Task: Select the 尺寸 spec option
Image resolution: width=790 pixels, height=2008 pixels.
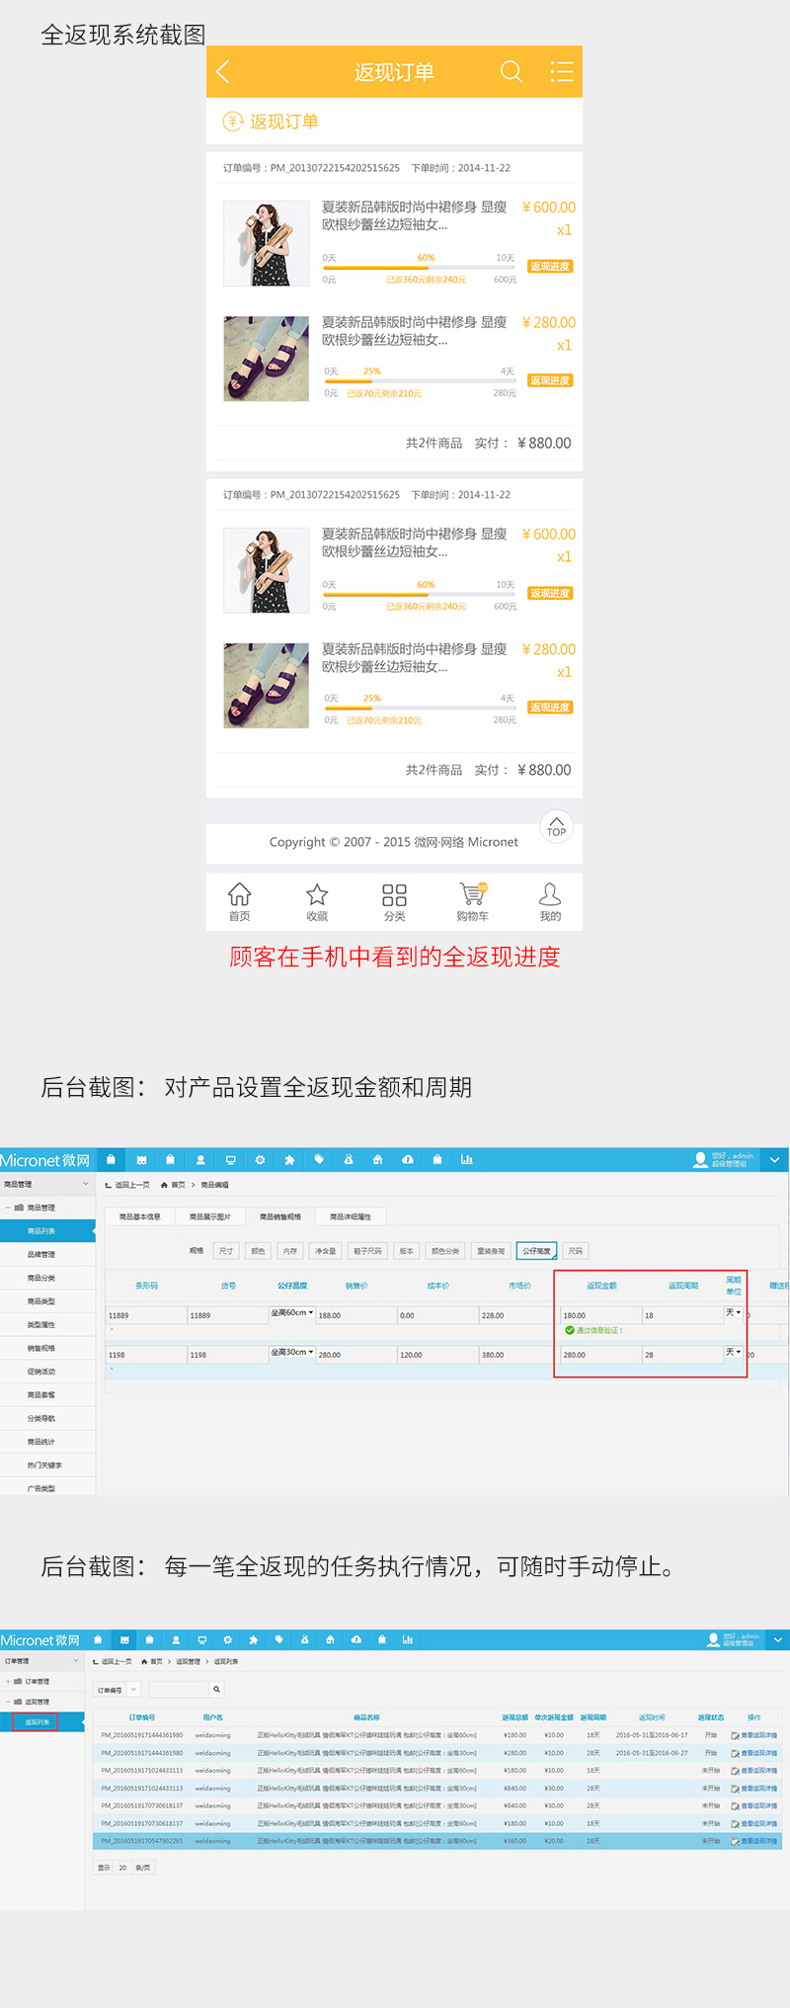Action: click(x=226, y=1251)
